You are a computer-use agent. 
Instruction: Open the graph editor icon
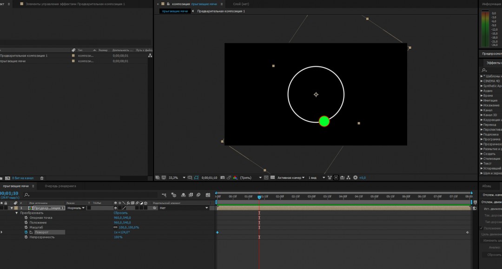(x=208, y=195)
